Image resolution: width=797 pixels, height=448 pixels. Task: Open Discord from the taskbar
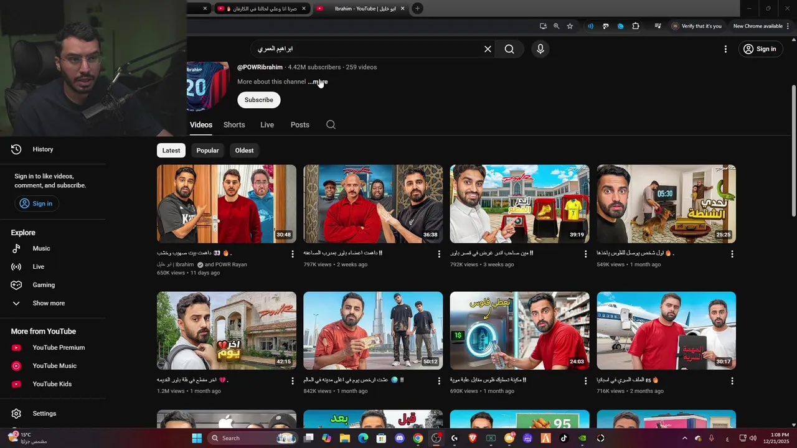pos(400,438)
